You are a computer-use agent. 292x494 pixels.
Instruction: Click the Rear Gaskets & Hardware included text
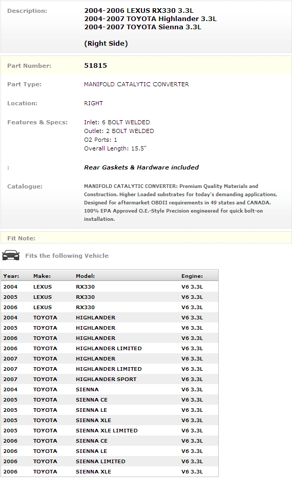click(141, 167)
